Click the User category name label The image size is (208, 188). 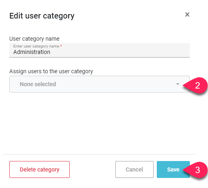click(34, 39)
